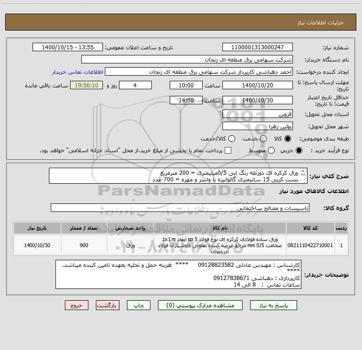
Task: Click the validity hour field 14:00
Action: click(x=186, y=100)
